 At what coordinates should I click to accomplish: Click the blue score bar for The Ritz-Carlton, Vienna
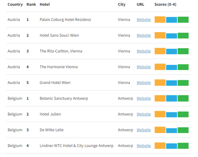coord(171,52)
